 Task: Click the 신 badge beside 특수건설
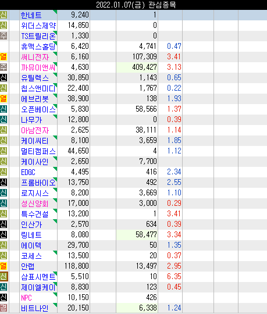[3, 213]
